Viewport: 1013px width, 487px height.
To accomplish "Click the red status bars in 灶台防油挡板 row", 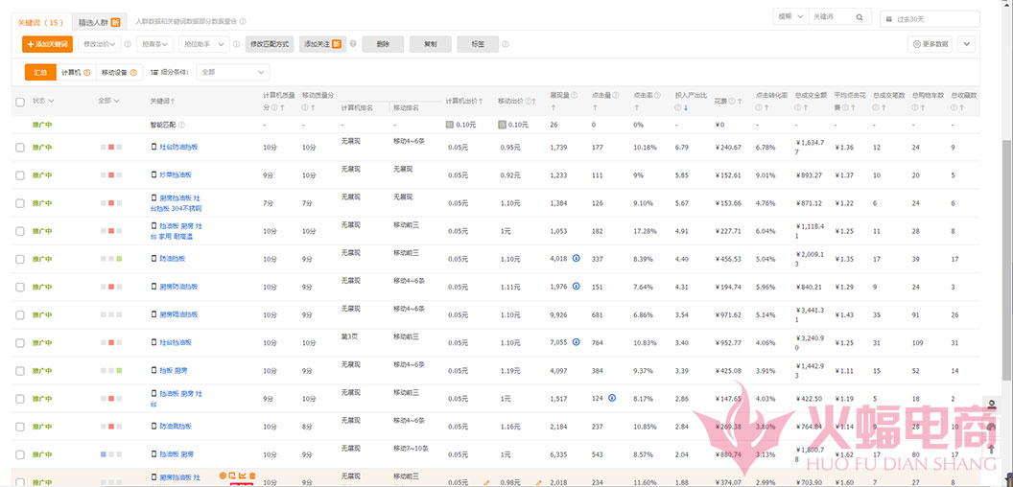I will pos(112,148).
